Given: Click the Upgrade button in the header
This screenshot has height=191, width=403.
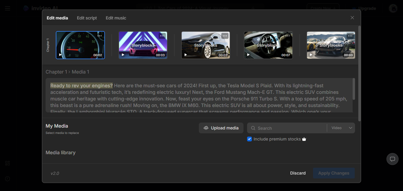Looking at the screenshot, I should click(x=364, y=8).
